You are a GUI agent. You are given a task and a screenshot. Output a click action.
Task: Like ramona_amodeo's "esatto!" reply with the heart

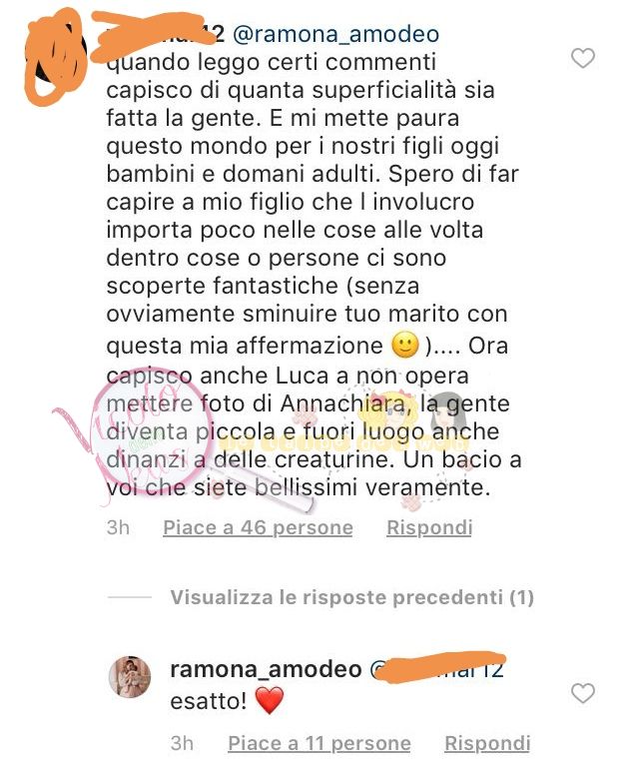(583, 693)
